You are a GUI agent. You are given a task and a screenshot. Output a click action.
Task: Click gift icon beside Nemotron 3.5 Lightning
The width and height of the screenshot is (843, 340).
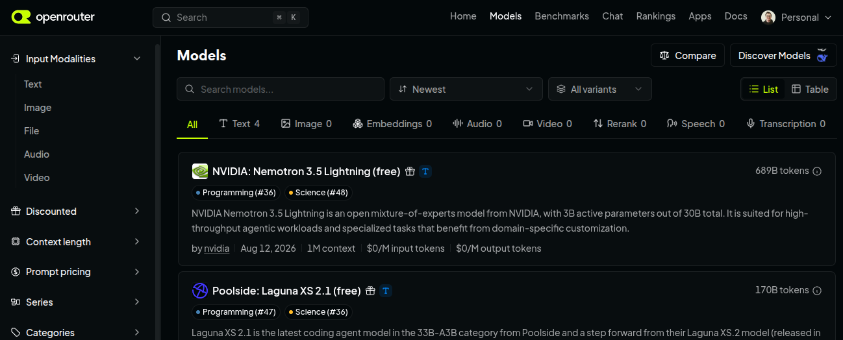click(x=410, y=171)
